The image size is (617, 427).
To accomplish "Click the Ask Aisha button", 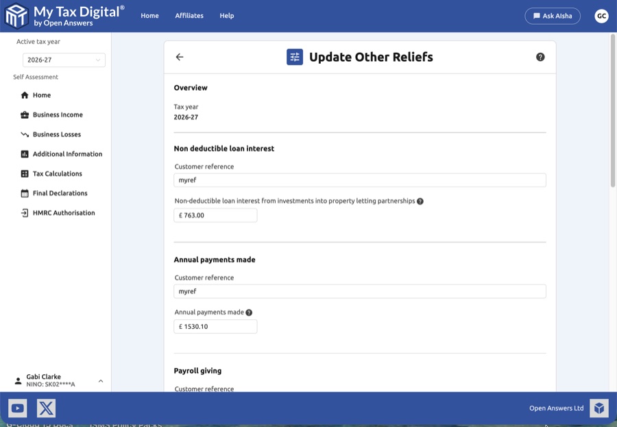I will [553, 15].
